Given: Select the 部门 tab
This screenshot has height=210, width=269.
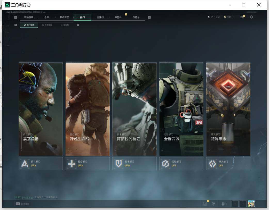Looking at the screenshot, I should click(82, 17).
